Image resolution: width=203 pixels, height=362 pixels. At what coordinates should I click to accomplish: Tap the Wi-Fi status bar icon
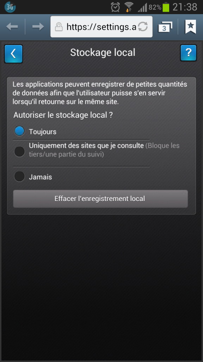[129, 7]
